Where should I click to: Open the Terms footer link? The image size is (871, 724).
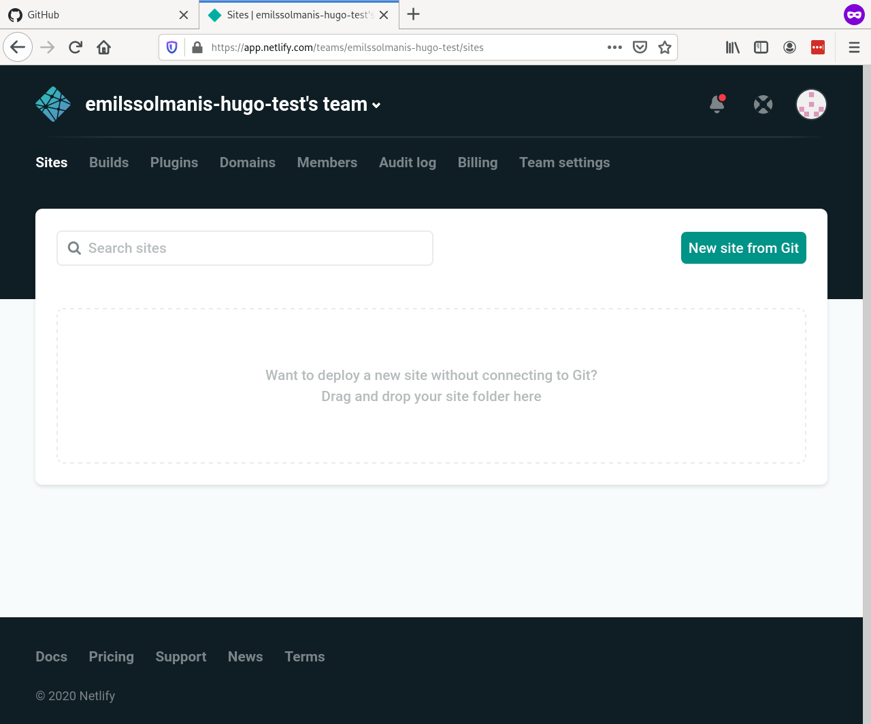(x=305, y=657)
